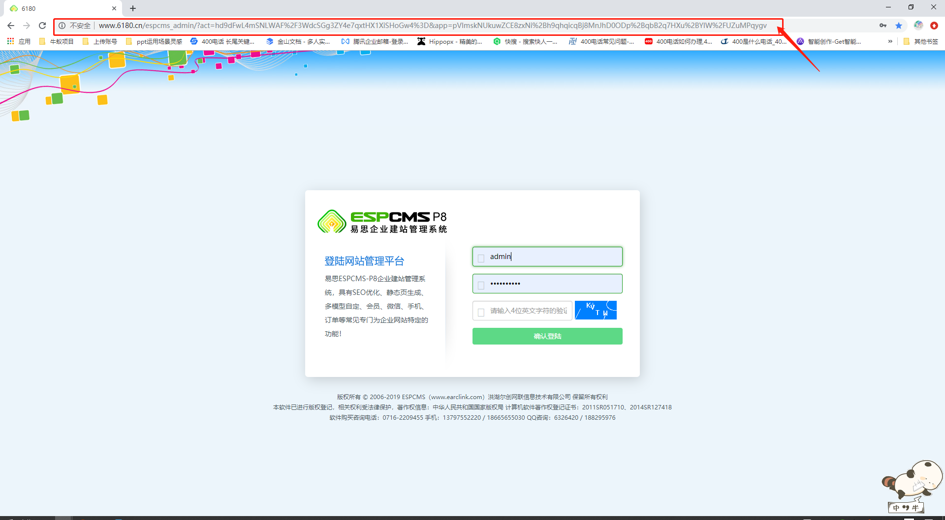945x520 pixels.
Task: Open the 400是什么电话 bookmark
Action: click(x=754, y=41)
